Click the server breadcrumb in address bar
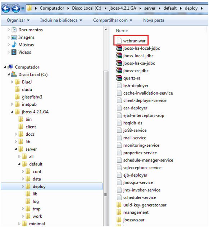Viewport: 209px width, 227px height. tap(150, 8)
